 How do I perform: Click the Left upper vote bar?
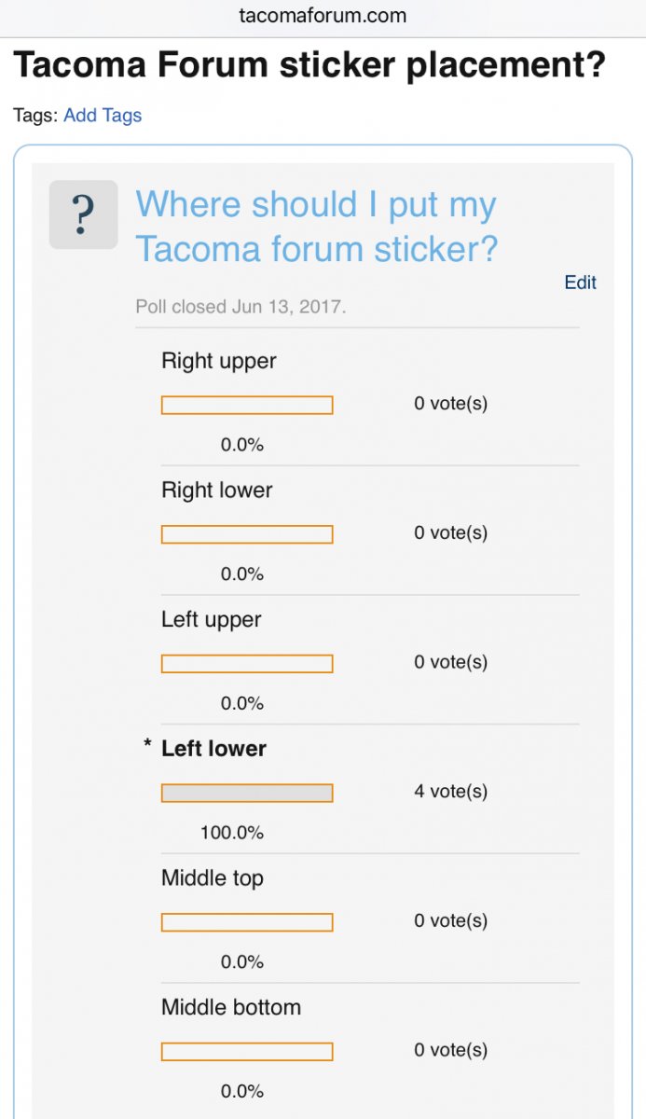(247, 664)
